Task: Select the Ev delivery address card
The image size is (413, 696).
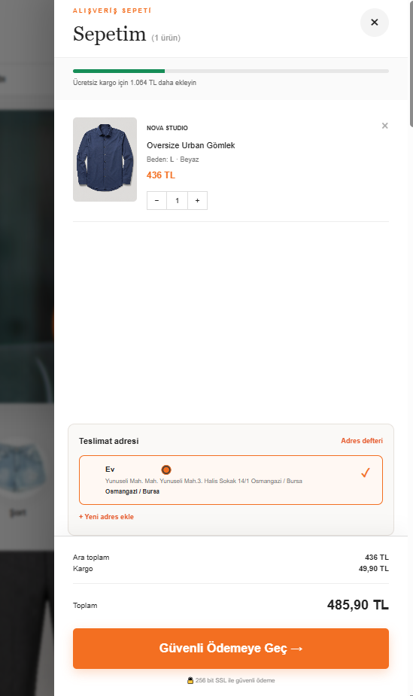Action: click(231, 480)
